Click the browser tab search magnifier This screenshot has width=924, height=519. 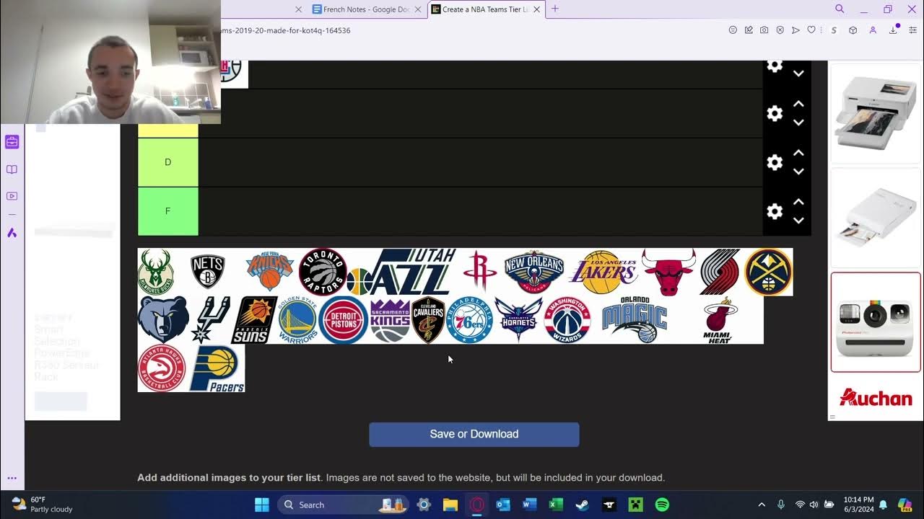(840, 9)
